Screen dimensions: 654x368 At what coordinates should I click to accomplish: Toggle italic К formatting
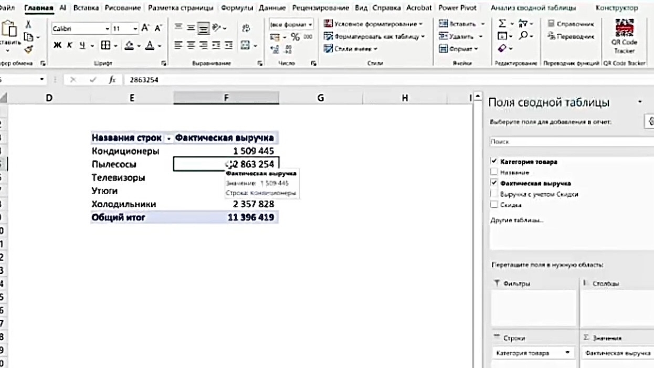(70, 46)
